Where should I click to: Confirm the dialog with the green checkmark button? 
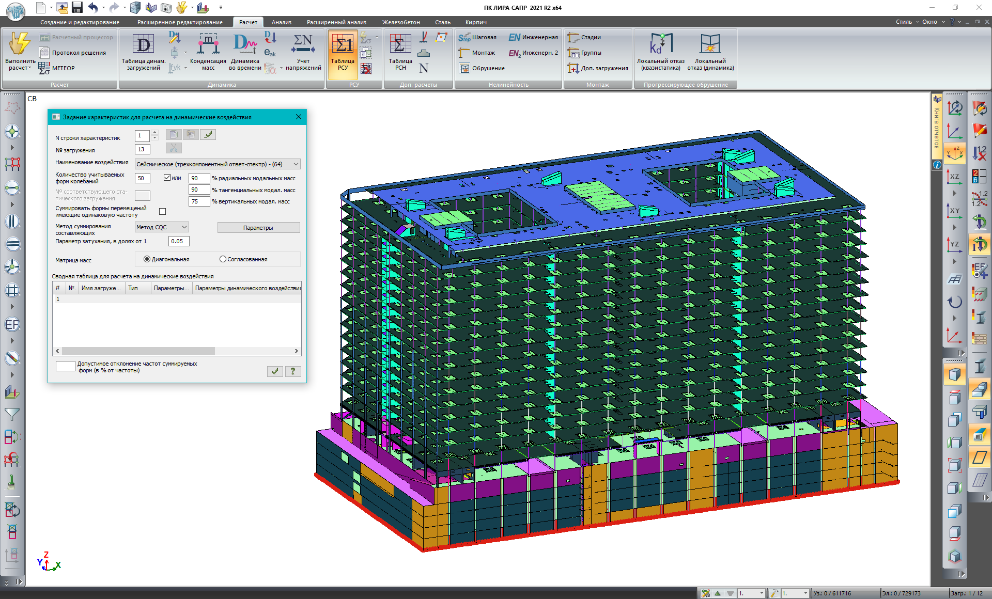[275, 371]
